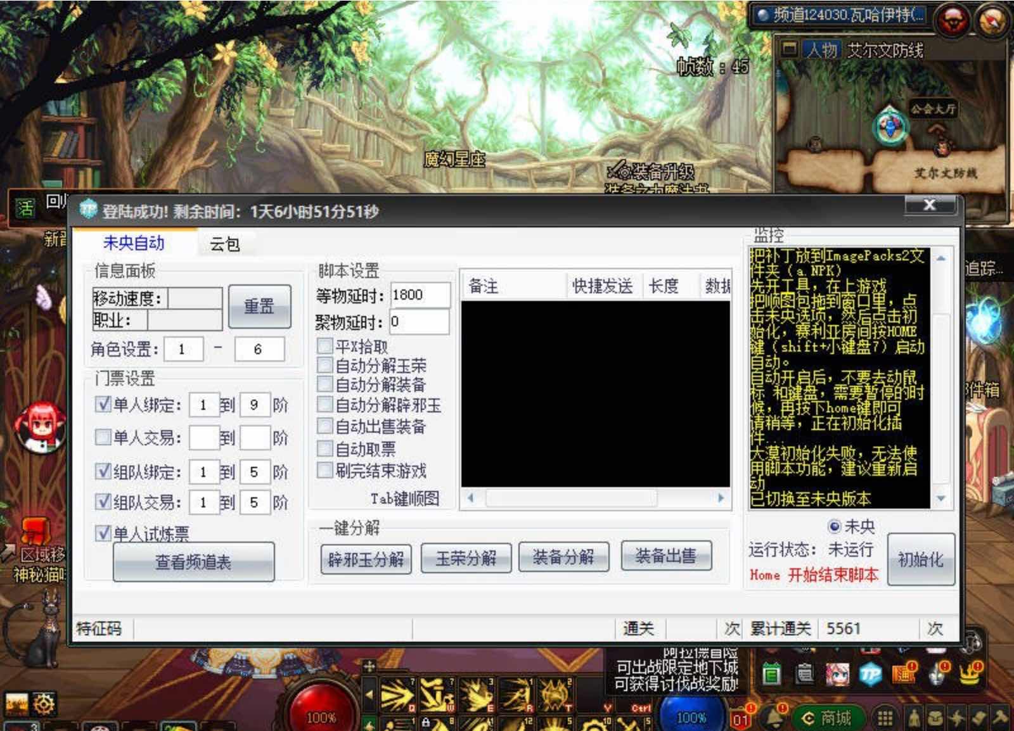Viewport: 1014px width, 731px height.
Task: Click the minimap window toggle icon beside 人物
Action: (789, 48)
